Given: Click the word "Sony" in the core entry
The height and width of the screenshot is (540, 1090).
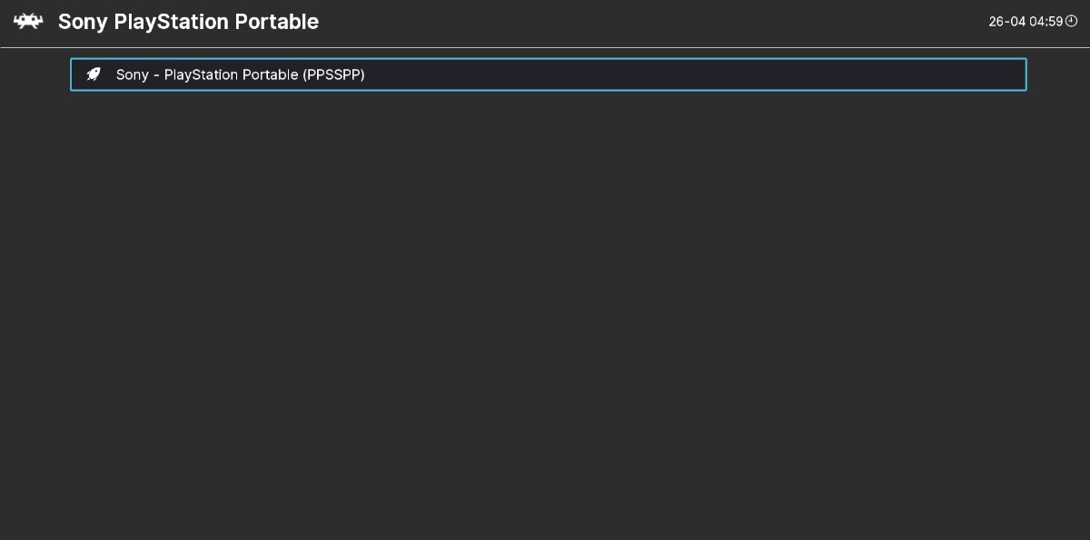Looking at the screenshot, I should pos(132,75).
